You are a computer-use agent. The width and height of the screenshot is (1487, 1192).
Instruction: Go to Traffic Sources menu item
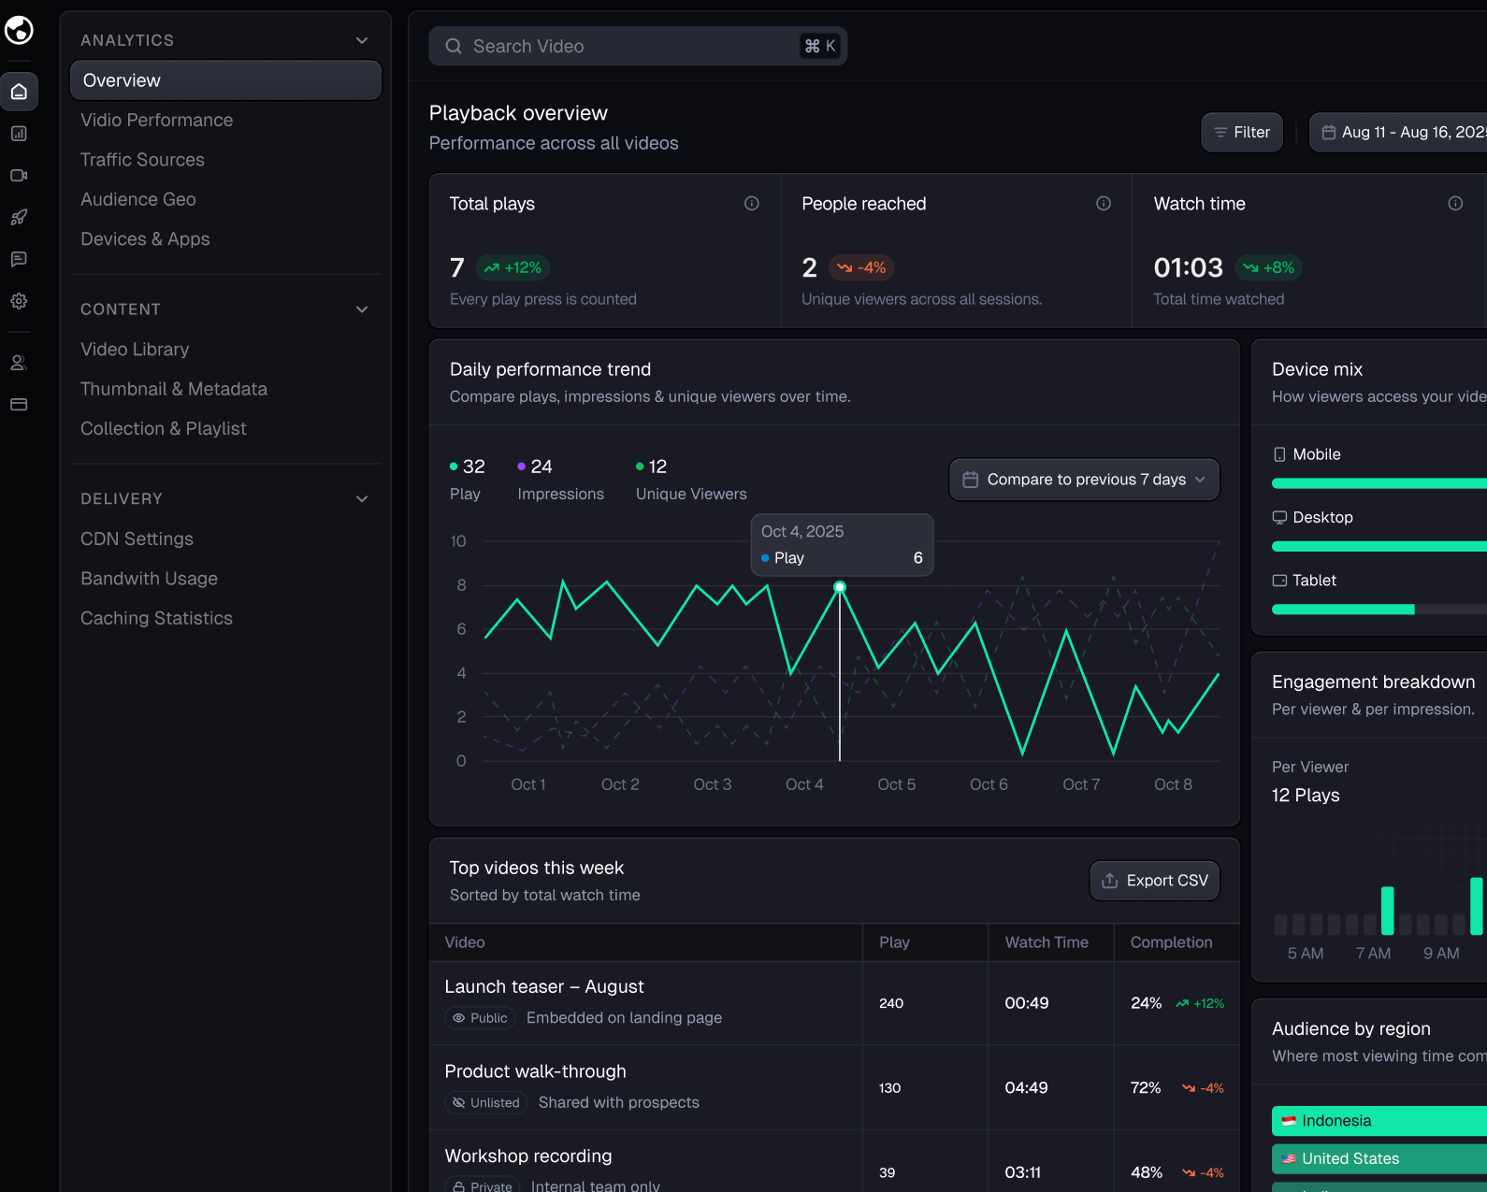[142, 160]
